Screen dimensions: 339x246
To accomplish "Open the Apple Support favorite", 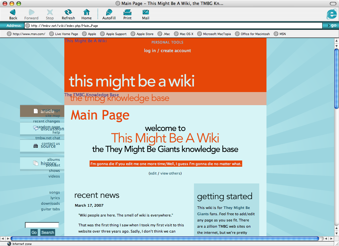I will click(x=114, y=34).
